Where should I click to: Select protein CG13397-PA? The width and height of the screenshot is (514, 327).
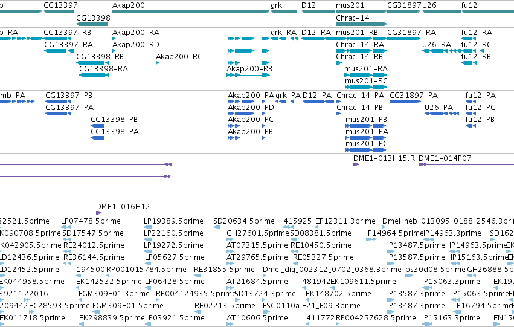point(58,114)
